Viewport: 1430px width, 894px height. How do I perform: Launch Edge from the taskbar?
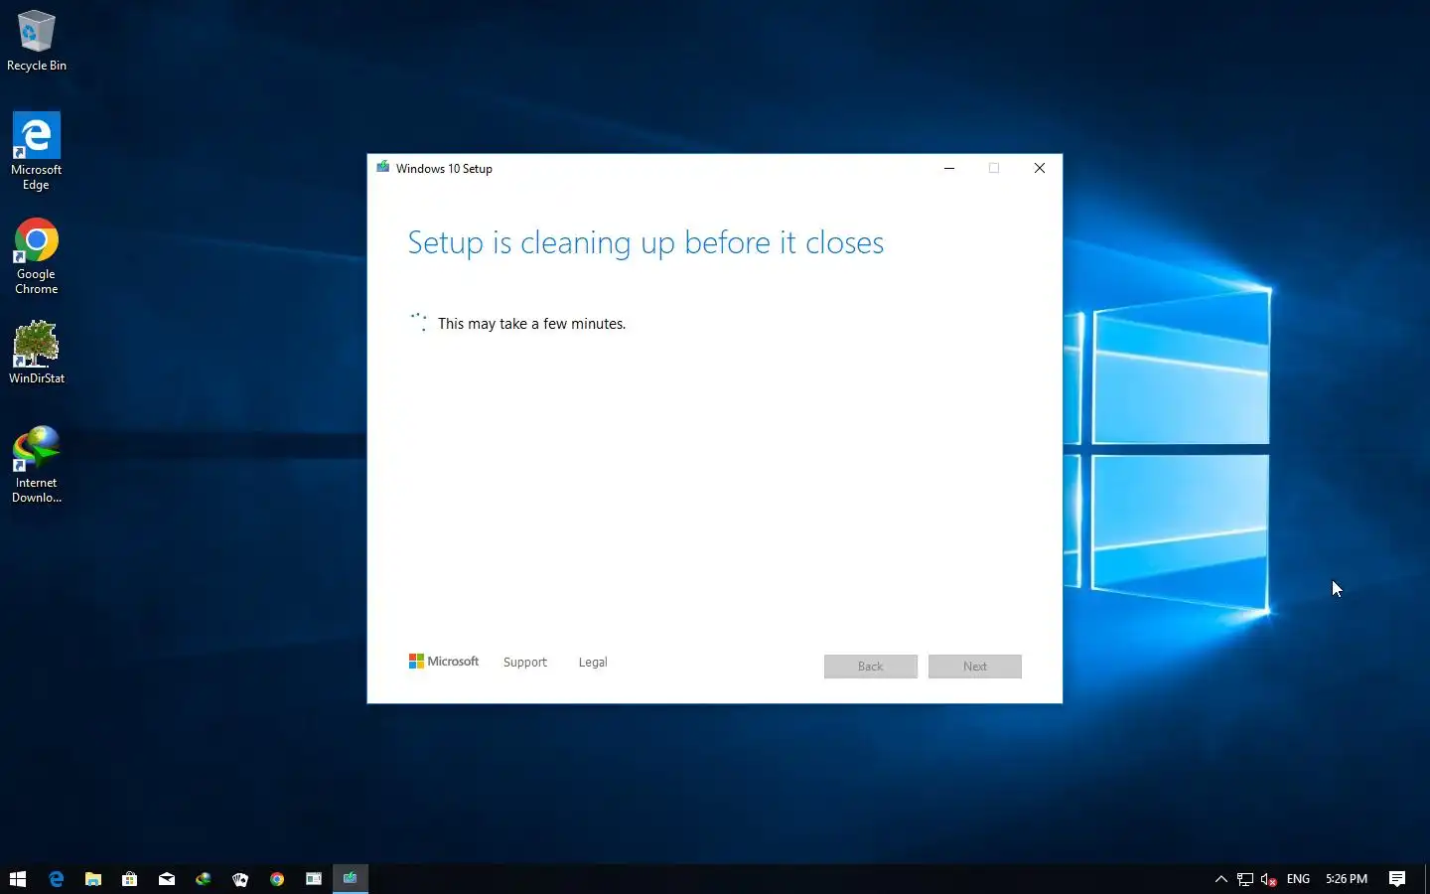click(57, 879)
